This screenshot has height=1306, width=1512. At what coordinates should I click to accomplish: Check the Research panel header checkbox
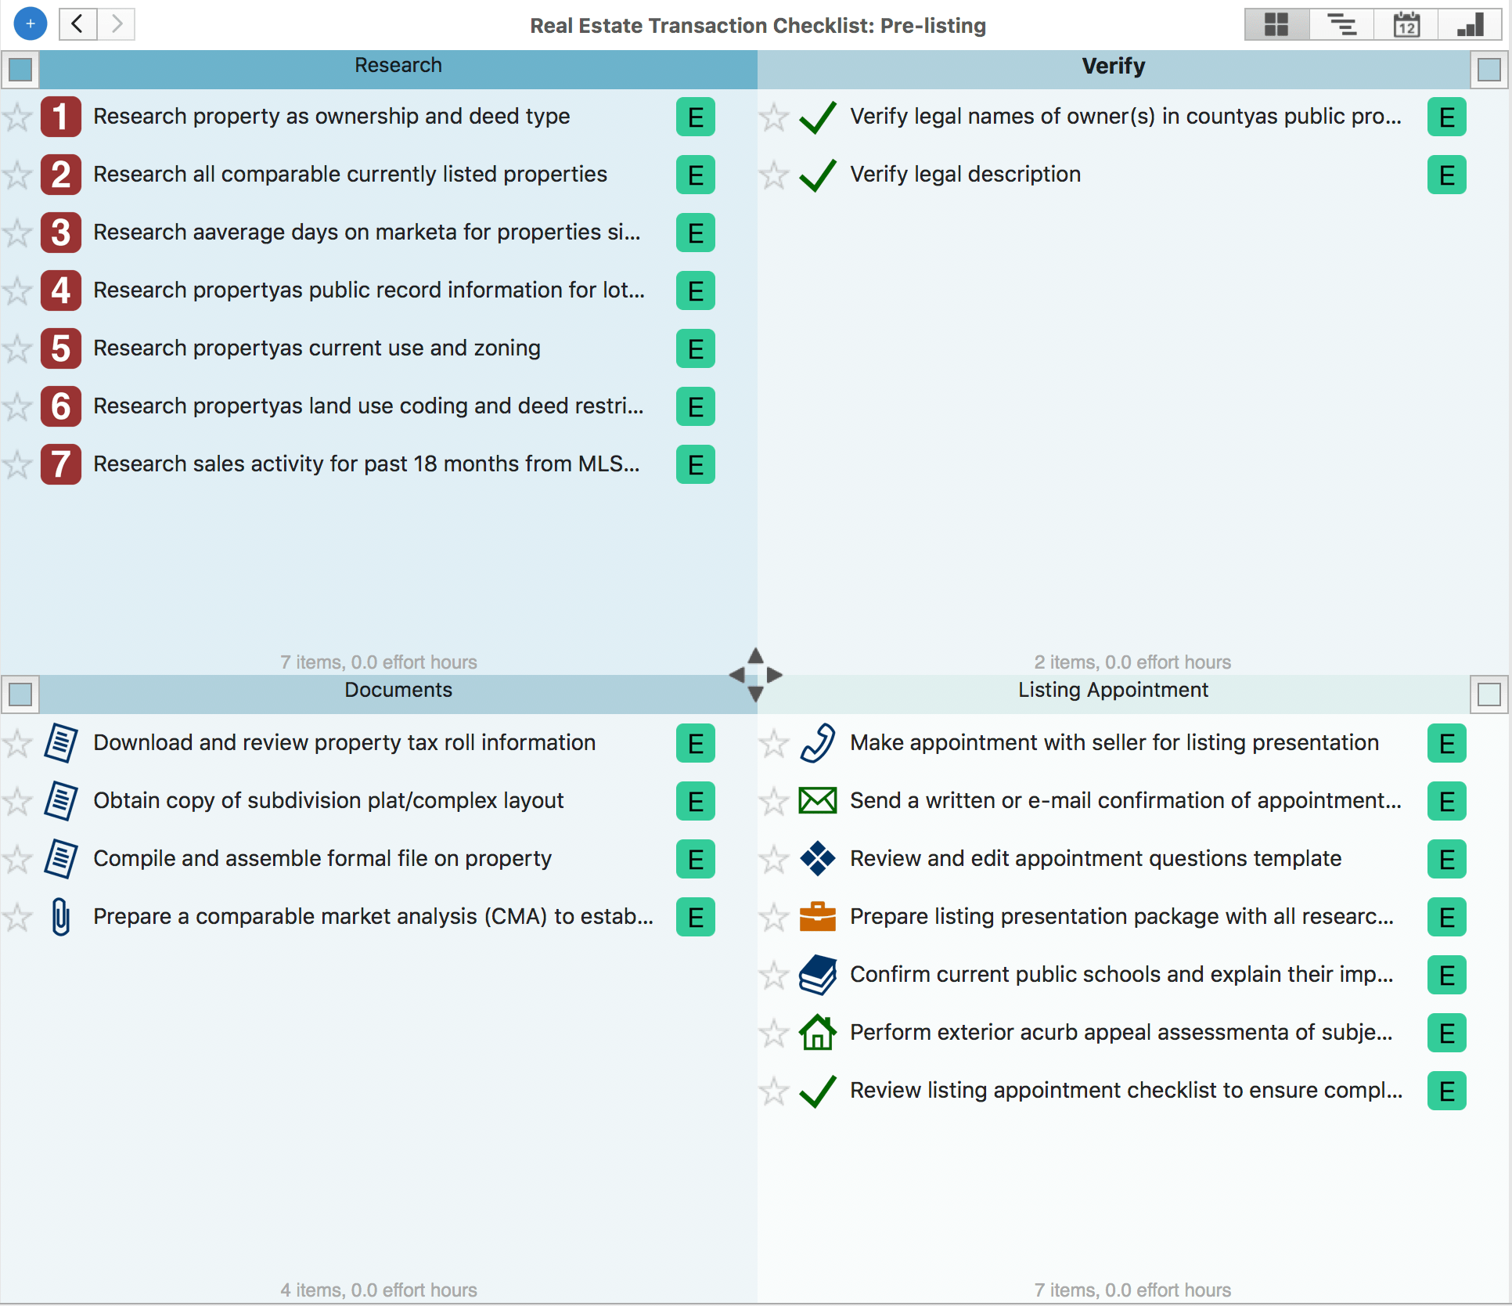20,69
